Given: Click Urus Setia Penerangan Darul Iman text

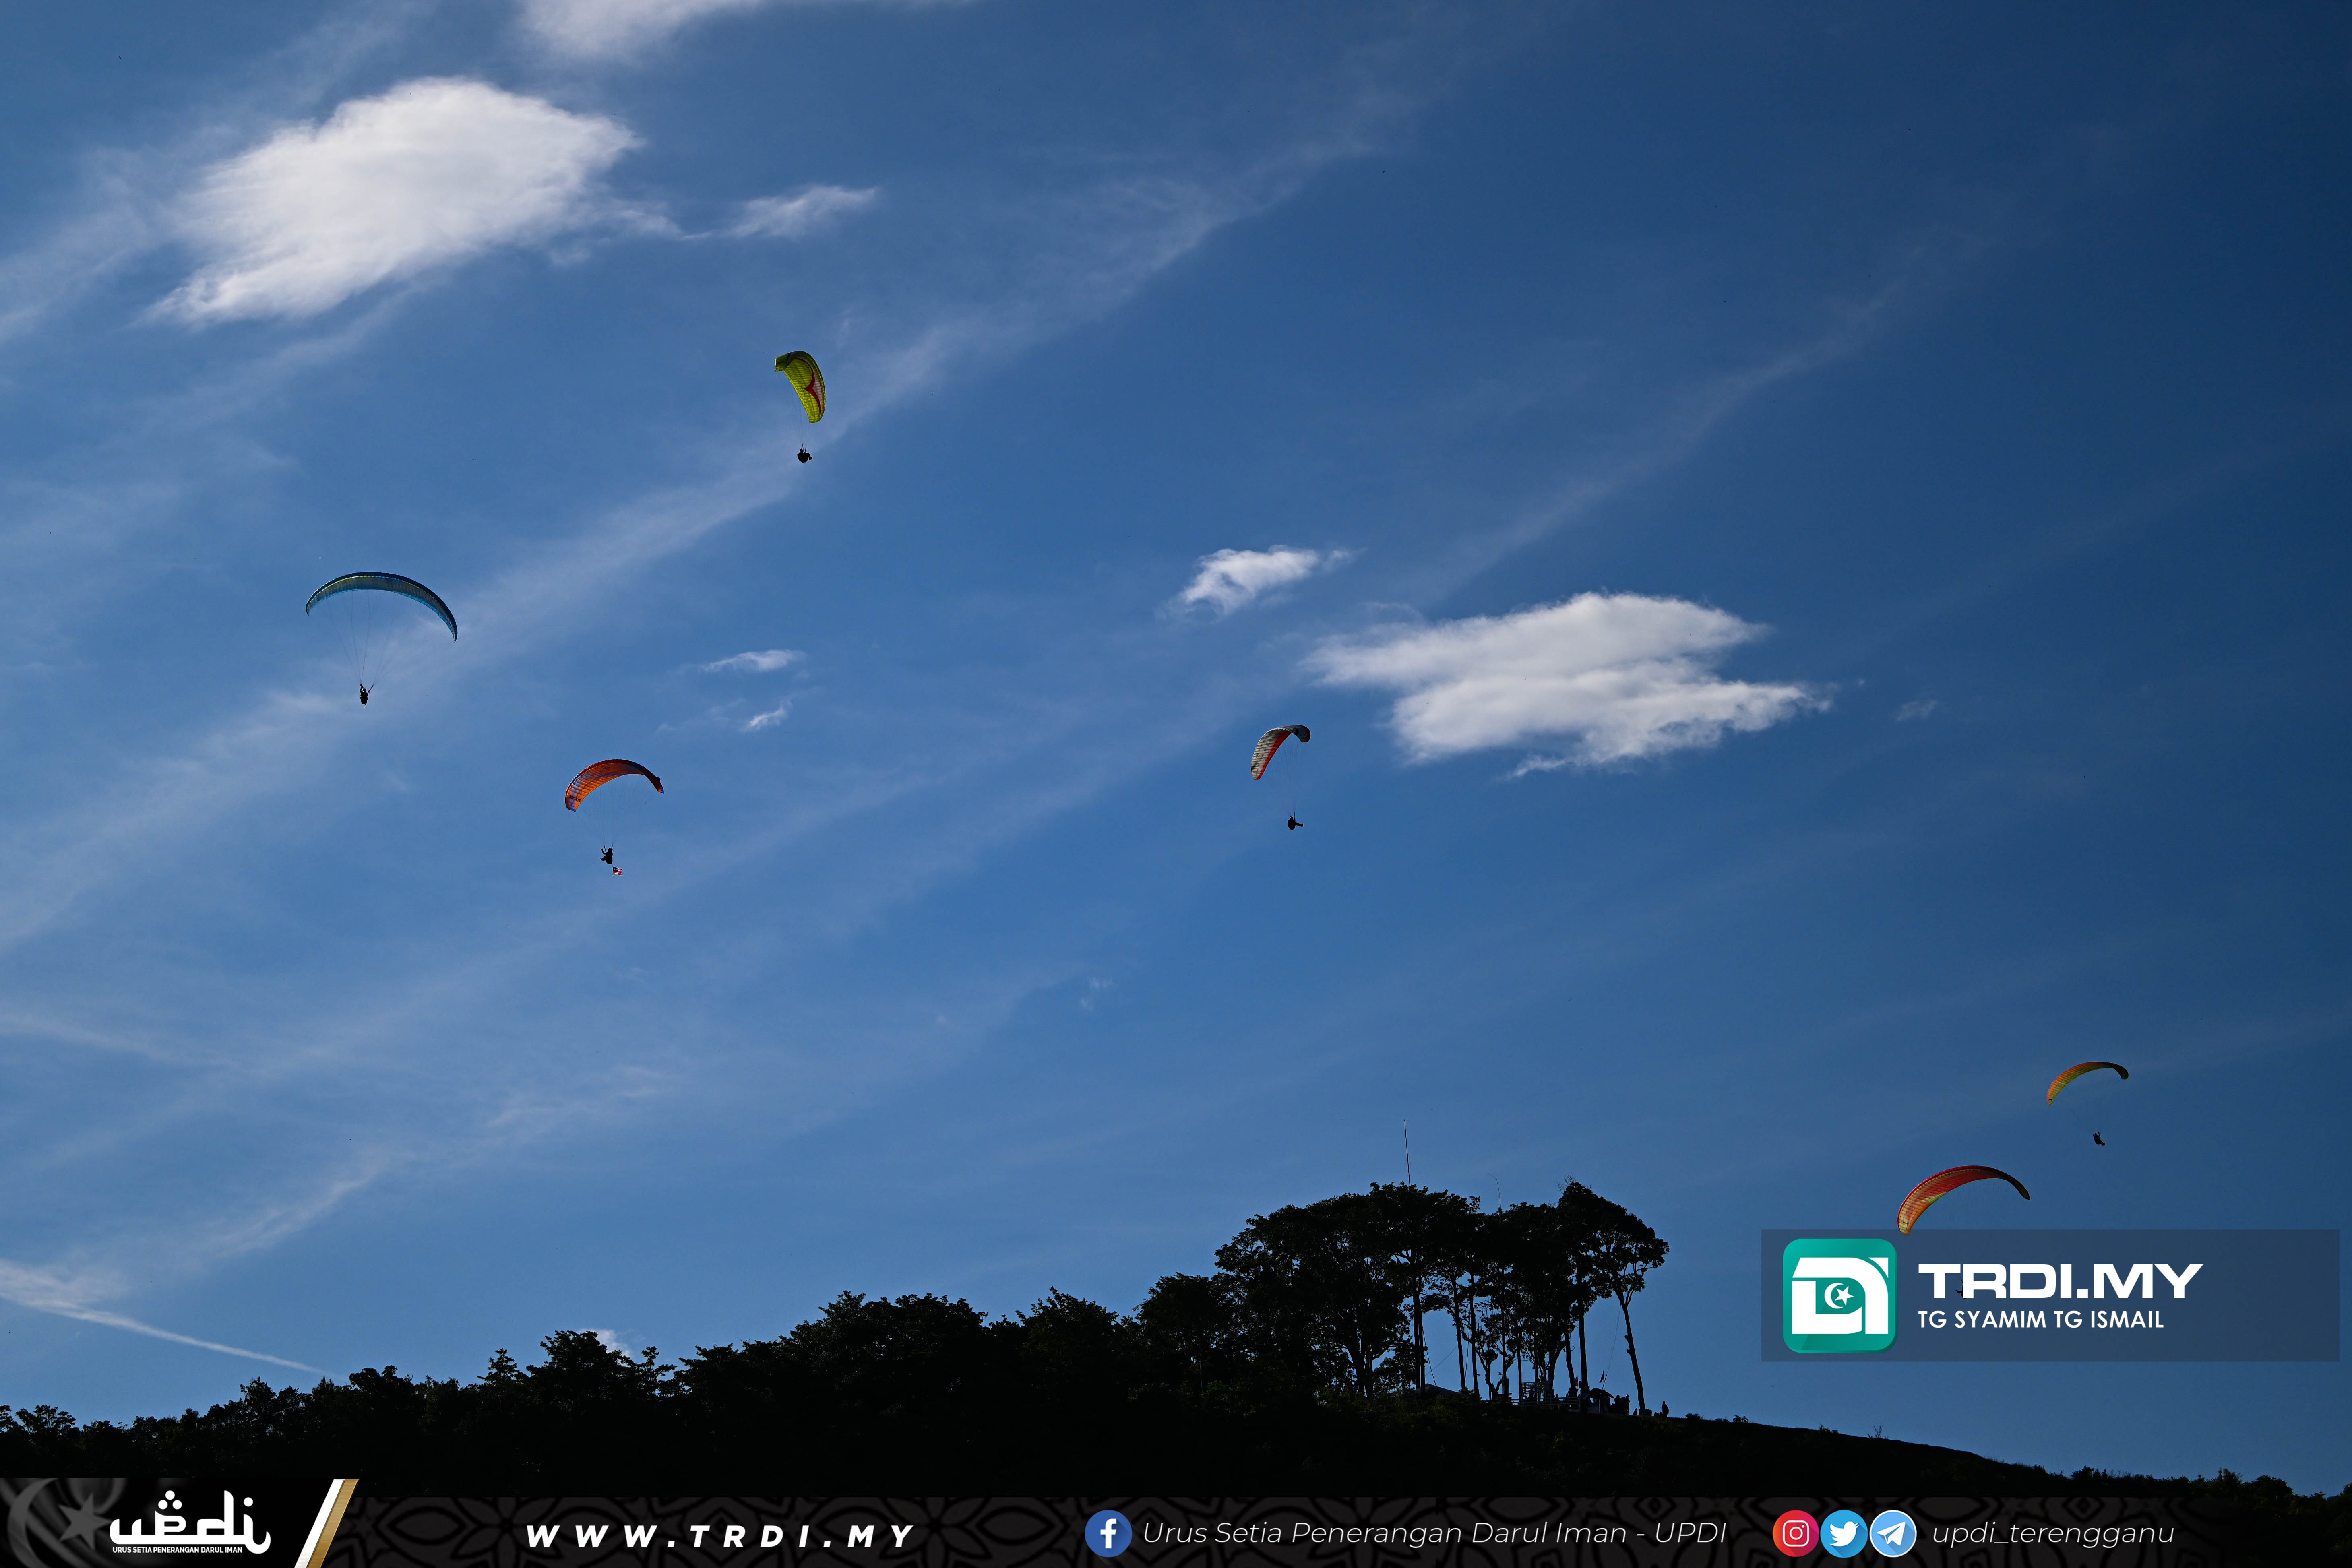Looking at the screenshot, I should click(x=1434, y=1533).
